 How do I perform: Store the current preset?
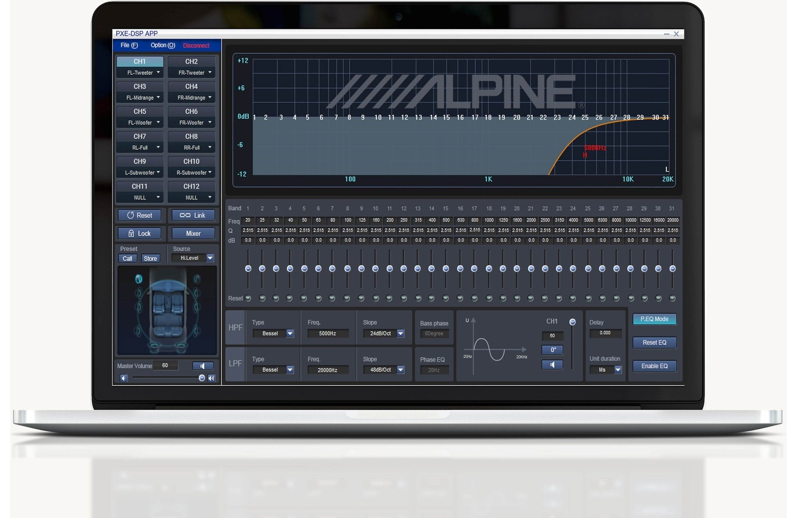click(150, 258)
